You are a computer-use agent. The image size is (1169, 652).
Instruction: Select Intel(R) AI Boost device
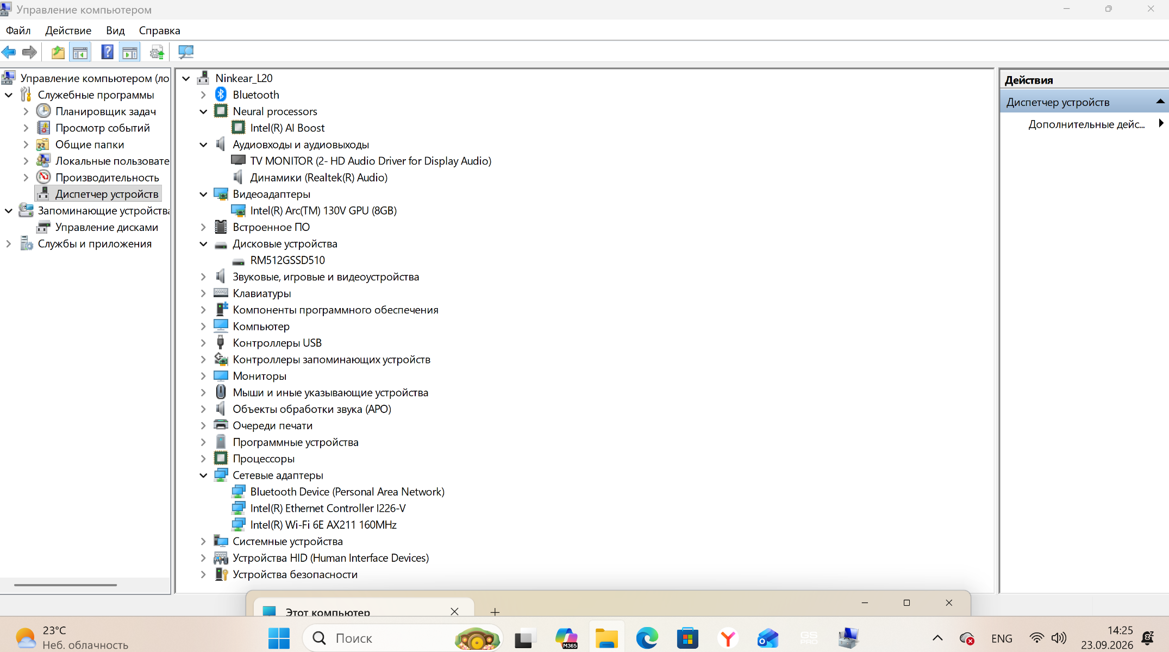pos(287,128)
